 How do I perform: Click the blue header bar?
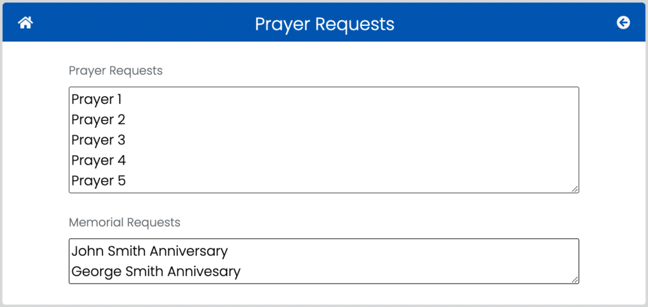point(323,22)
